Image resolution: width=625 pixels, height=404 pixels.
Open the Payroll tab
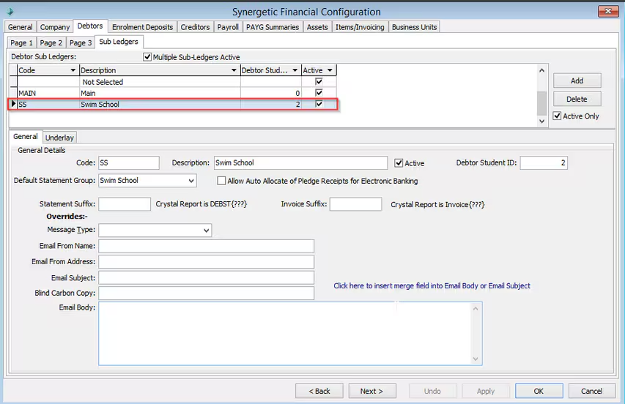pos(228,27)
